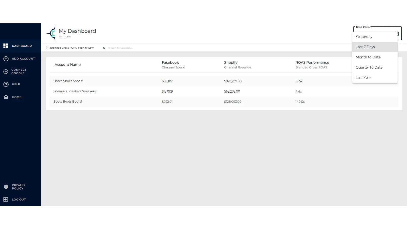Click the Add Account plus icon
Viewport: 407px width, 229px height.
[x=6, y=59]
